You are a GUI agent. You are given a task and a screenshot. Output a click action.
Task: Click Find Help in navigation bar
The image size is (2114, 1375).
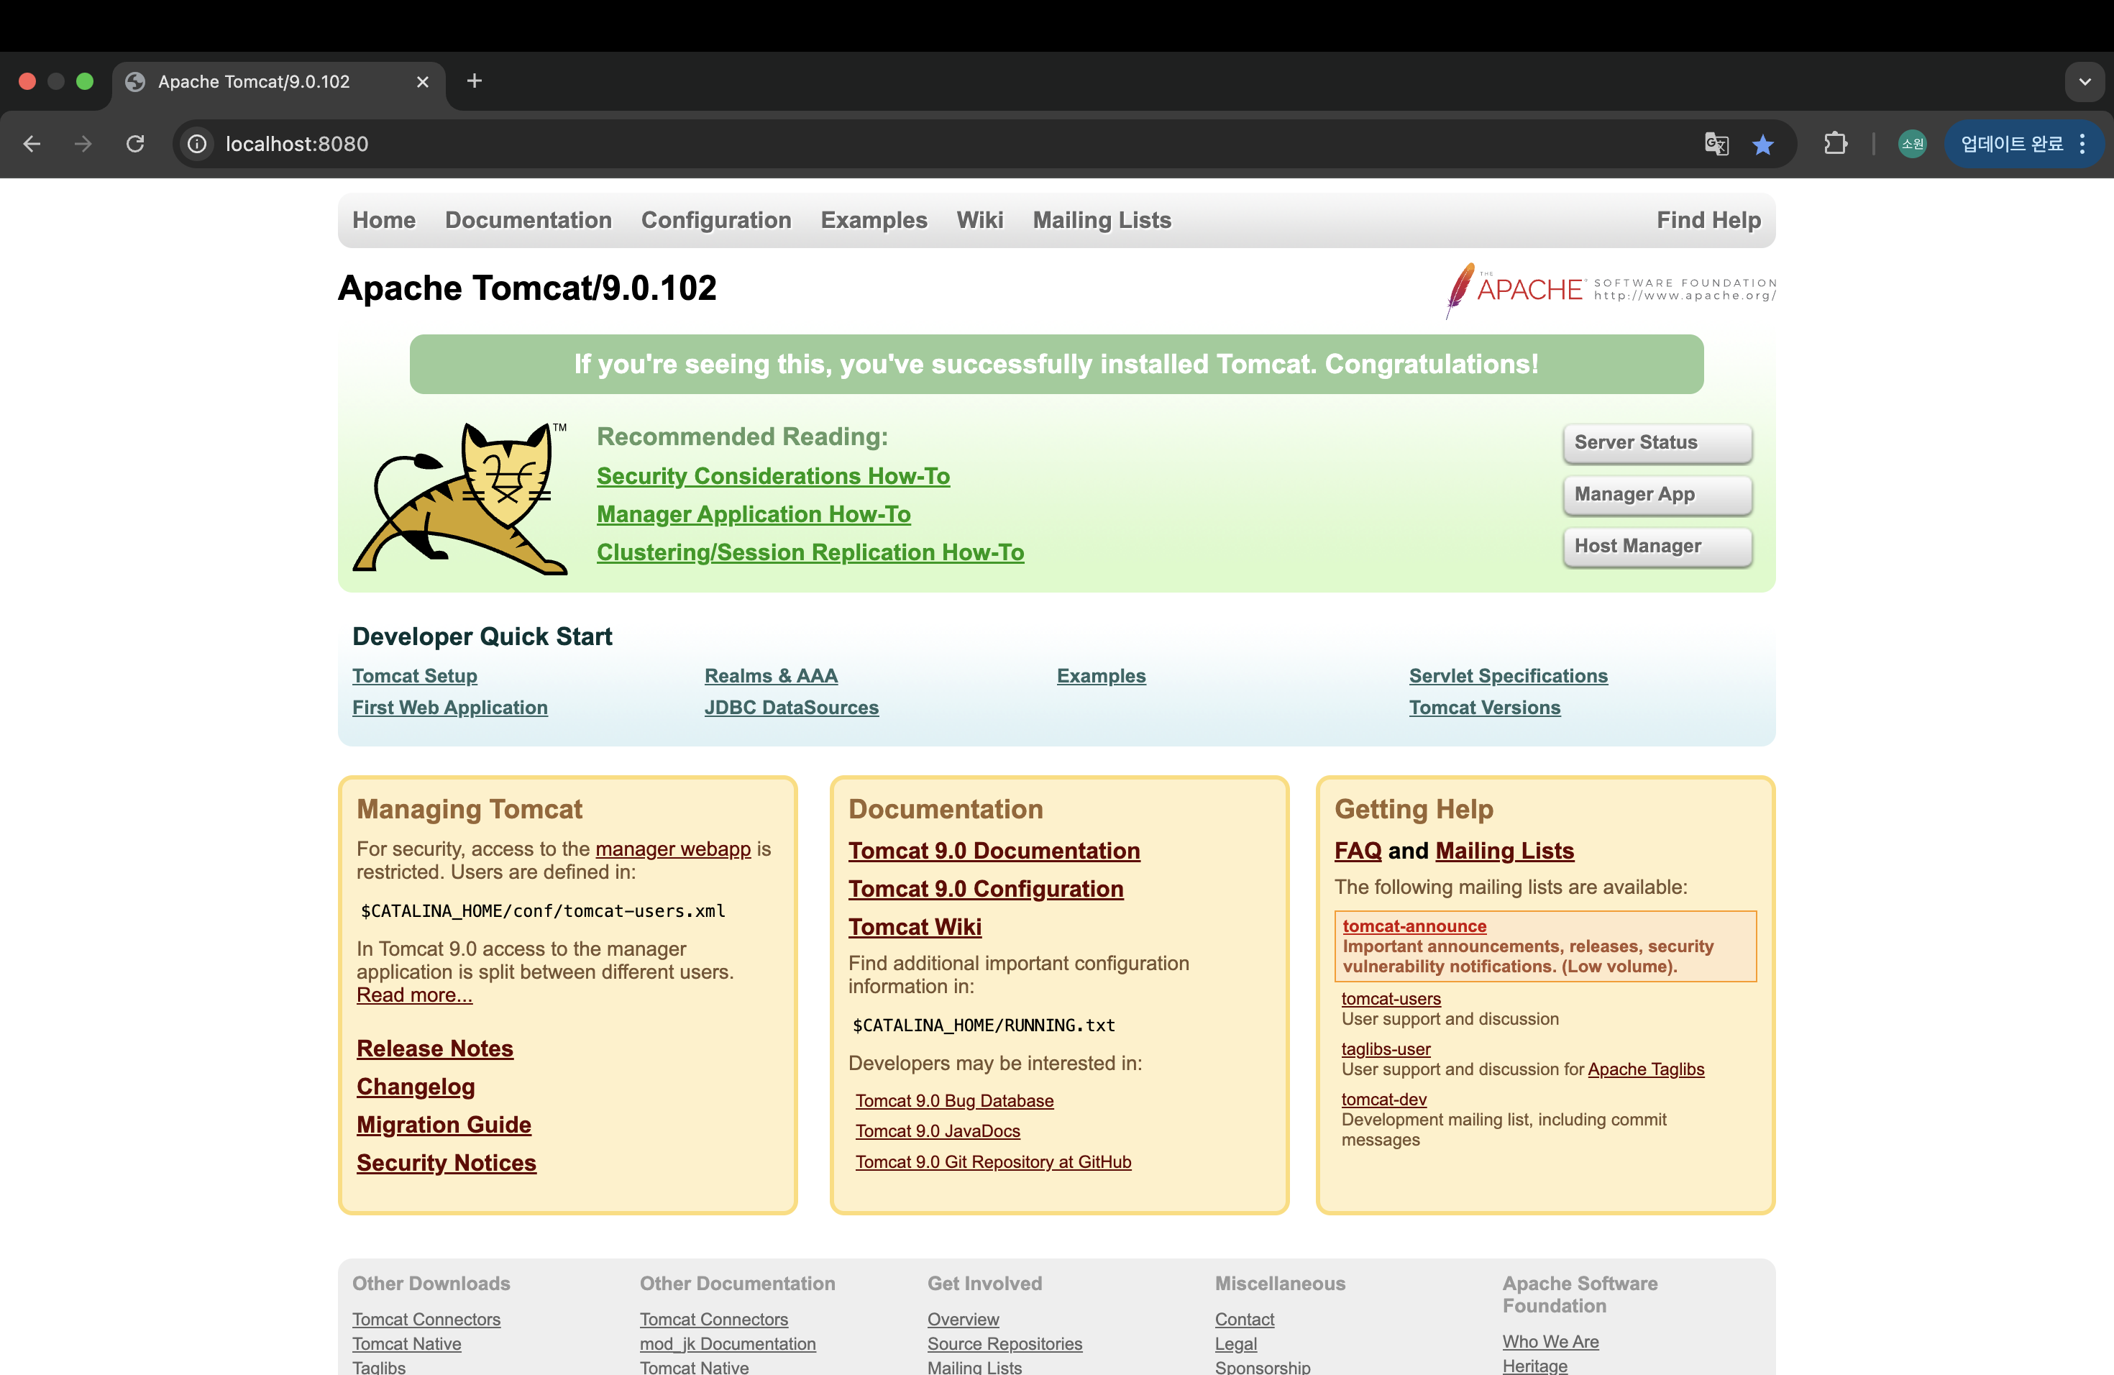tap(1708, 220)
